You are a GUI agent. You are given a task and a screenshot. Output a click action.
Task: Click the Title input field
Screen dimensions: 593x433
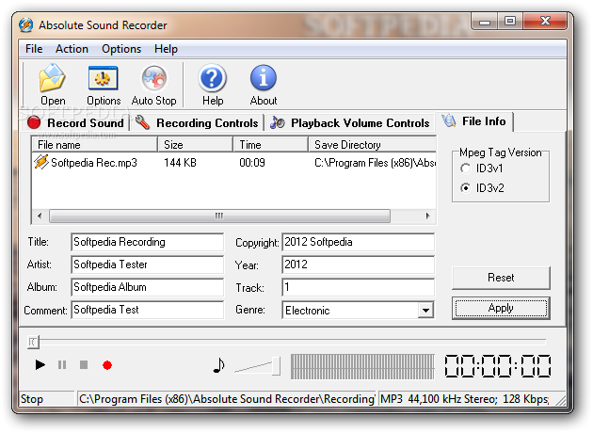tap(147, 242)
